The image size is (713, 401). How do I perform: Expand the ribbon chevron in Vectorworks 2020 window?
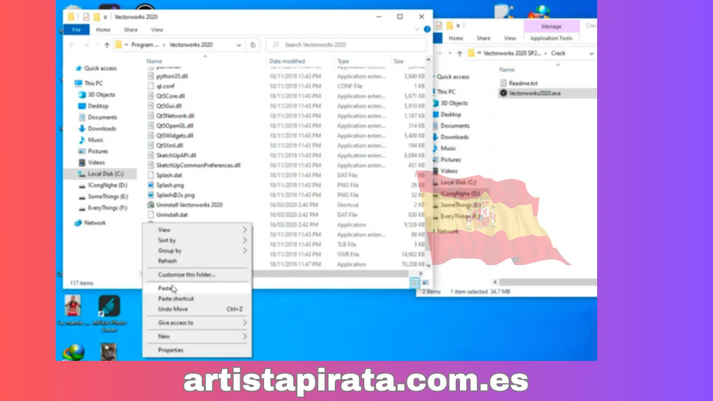pyautogui.click(x=418, y=29)
